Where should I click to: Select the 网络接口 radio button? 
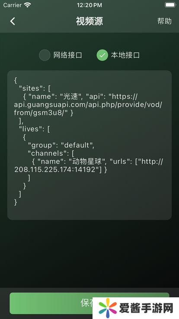(45, 55)
